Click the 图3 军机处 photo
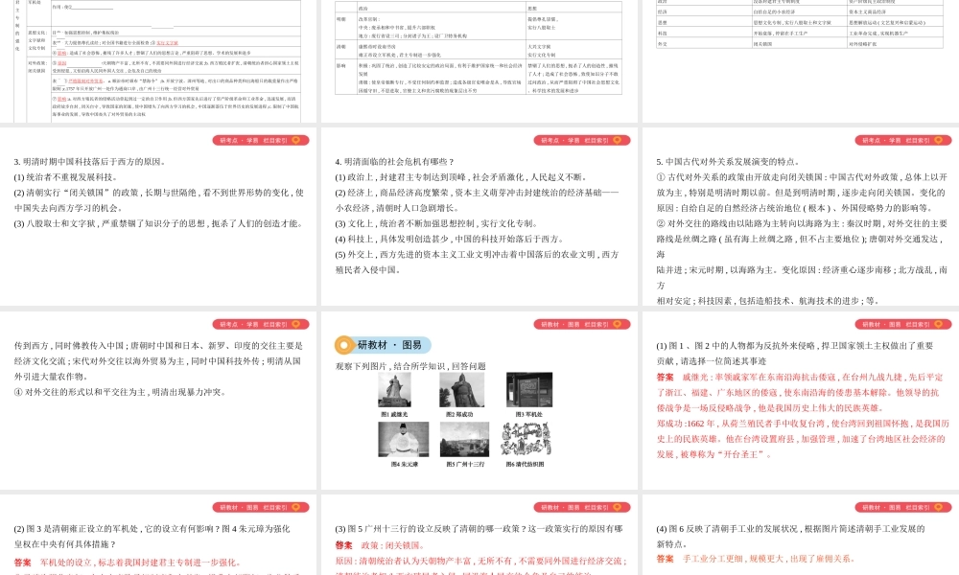959x575 pixels. [529, 390]
